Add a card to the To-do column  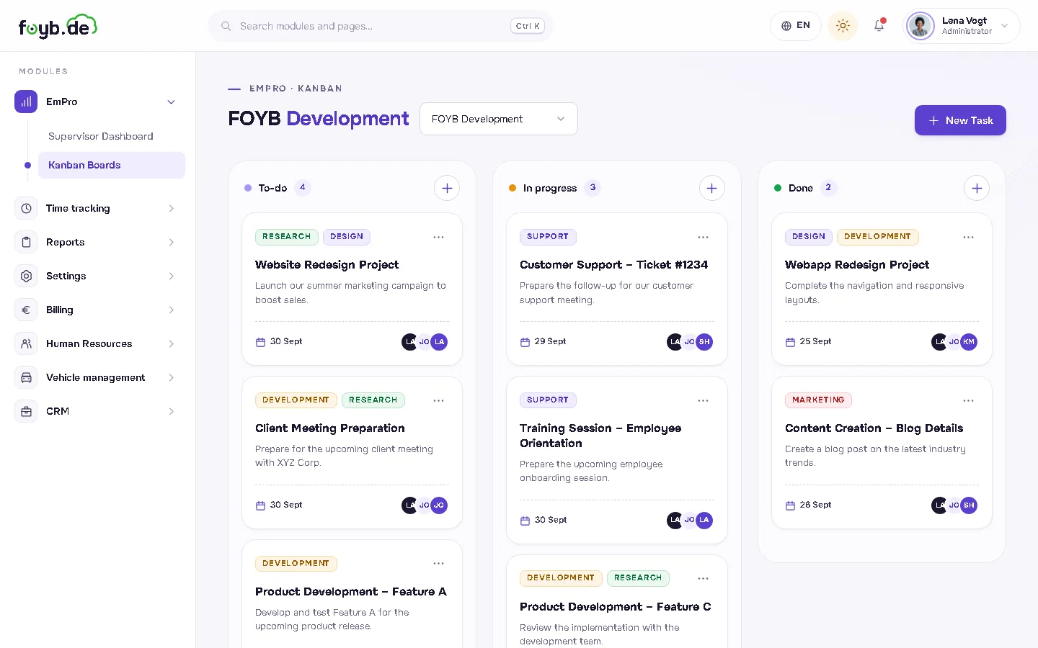pos(447,188)
